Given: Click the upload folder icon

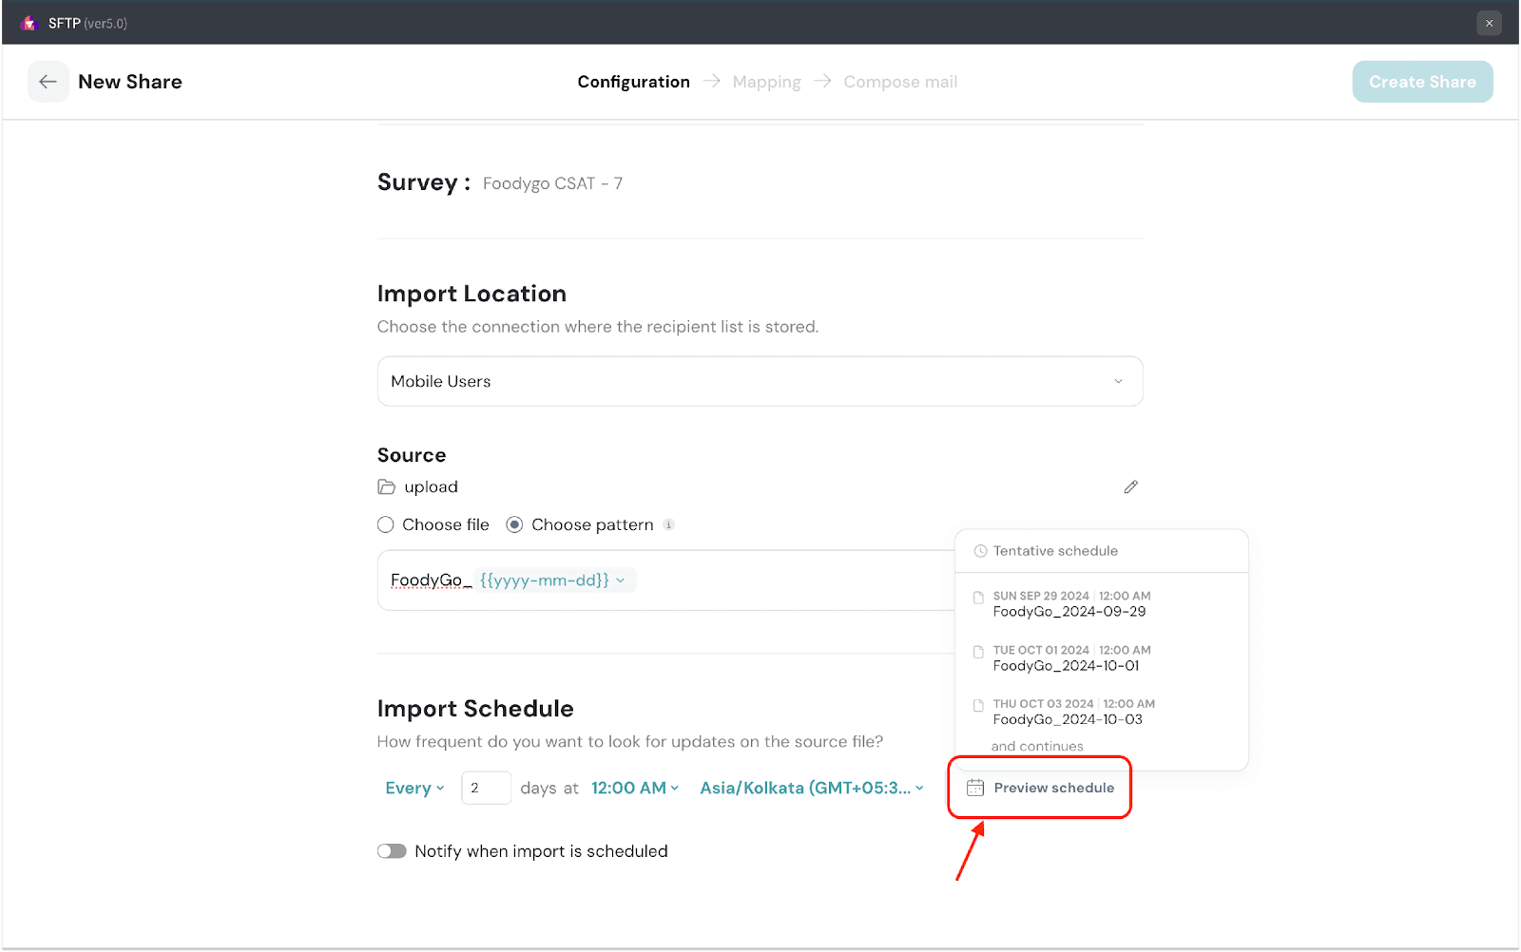Looking at the screenshot, I should 386,487.
